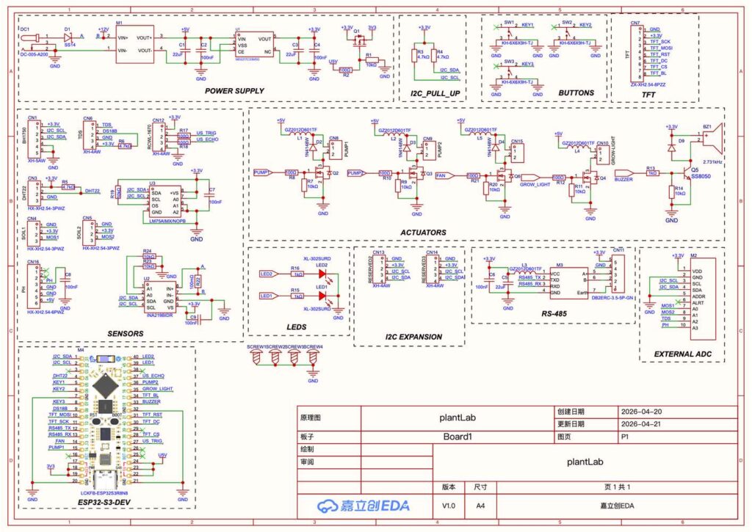Viewport: 752px width, 532px height.
Task: Click the SCREW4 mounting hole symbol
Action: (x=313, y=357)
